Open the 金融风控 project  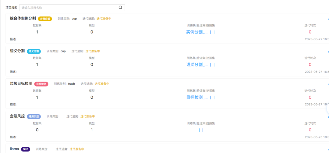pos(17,116)
